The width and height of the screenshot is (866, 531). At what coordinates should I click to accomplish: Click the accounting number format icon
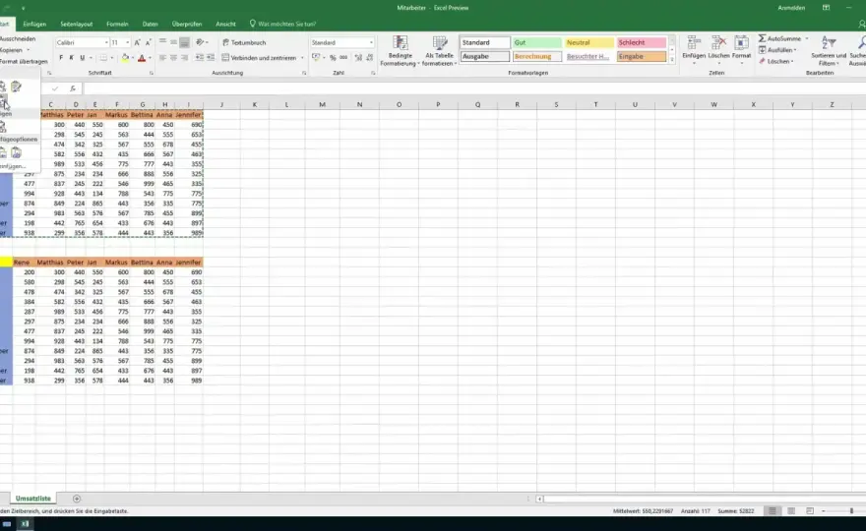point(316,57)
